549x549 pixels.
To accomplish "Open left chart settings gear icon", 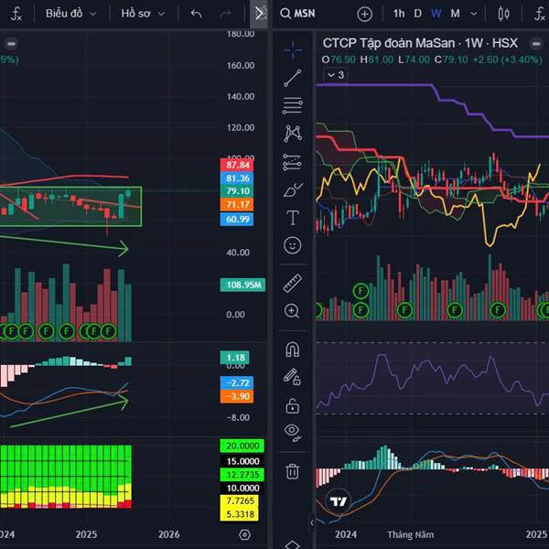I will pyautogui.click(x=244, y=534).
